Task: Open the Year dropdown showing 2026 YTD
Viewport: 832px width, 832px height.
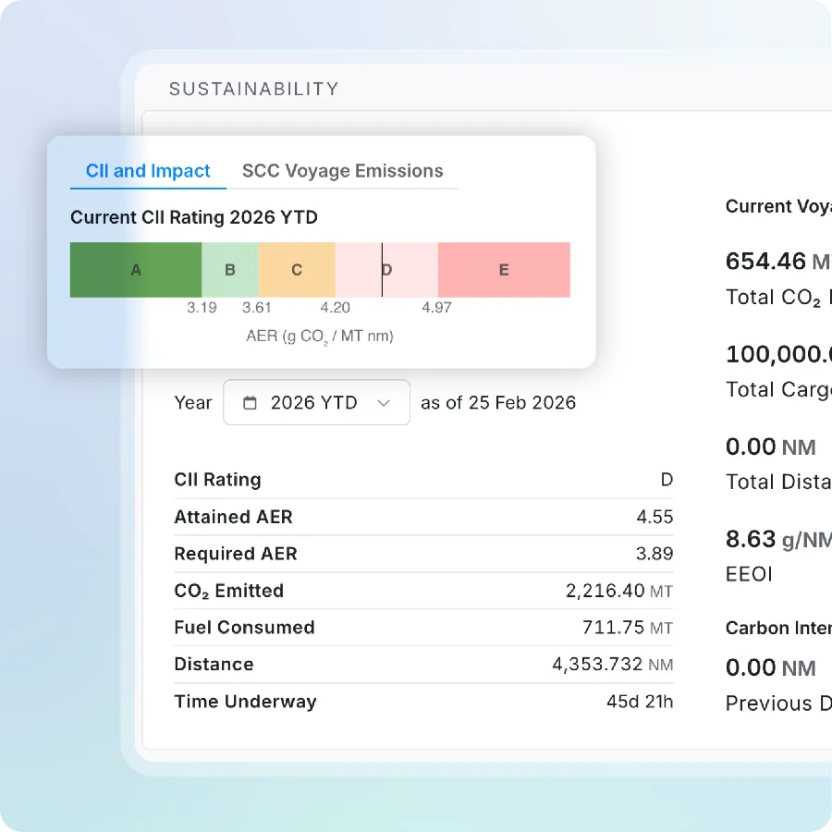Action: click(x=316, y=402)
